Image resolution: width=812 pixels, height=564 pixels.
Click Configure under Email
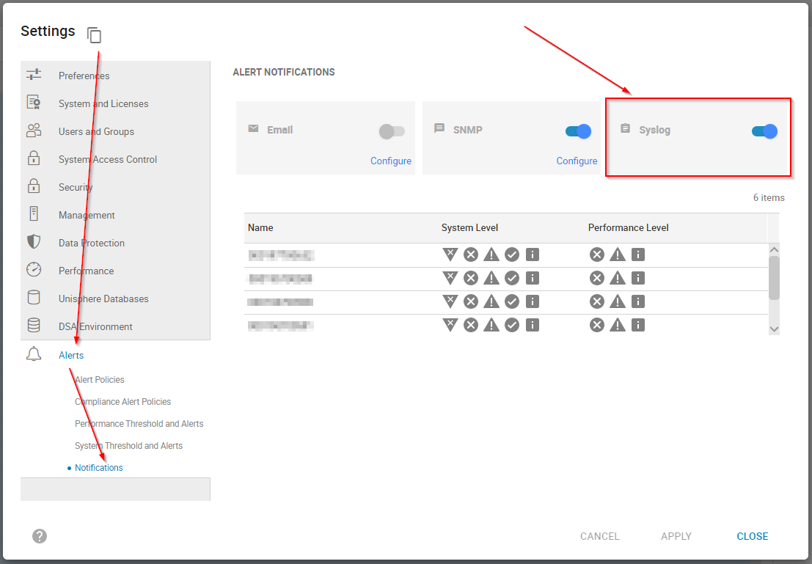click(x=391, y=161)
